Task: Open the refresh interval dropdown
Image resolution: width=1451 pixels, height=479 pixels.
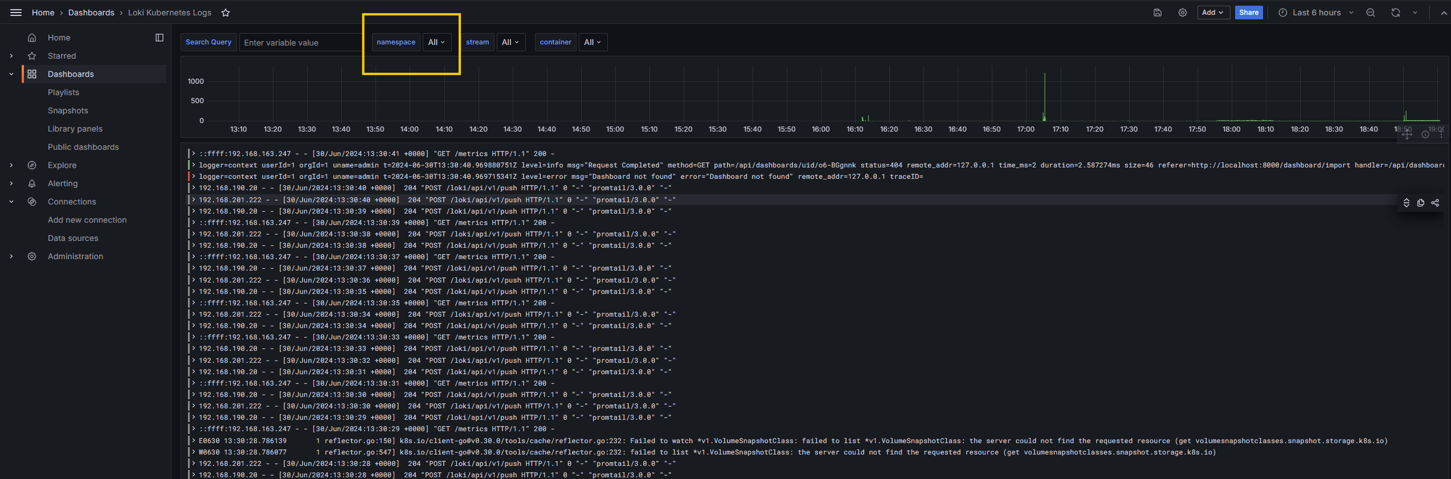Action: click(x=1415, y=13)
